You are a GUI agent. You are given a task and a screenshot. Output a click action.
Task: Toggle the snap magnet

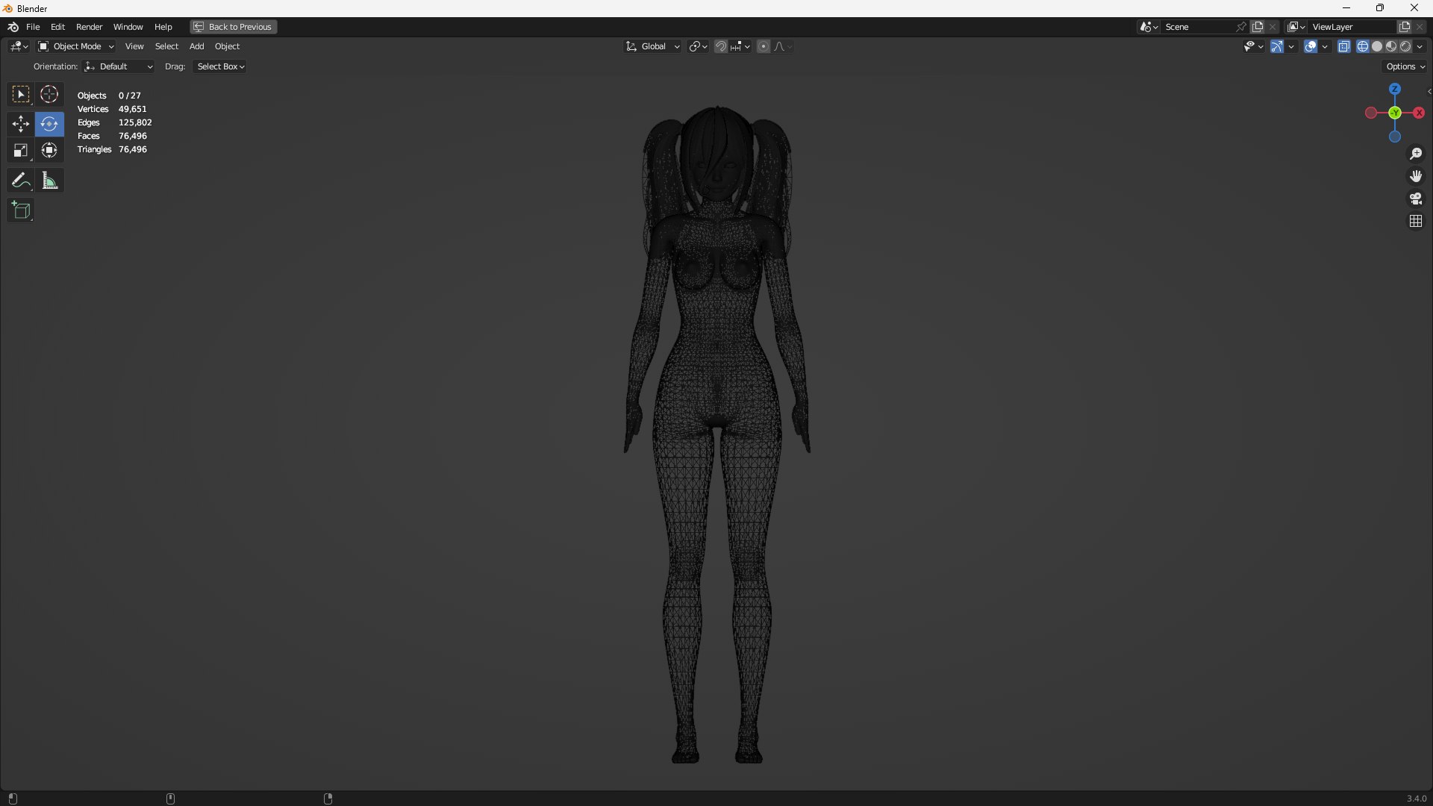(721, 46)
